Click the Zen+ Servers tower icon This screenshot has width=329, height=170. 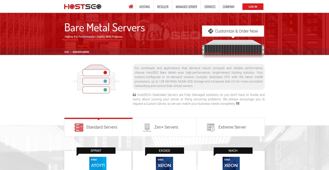(x=147, y=127)
